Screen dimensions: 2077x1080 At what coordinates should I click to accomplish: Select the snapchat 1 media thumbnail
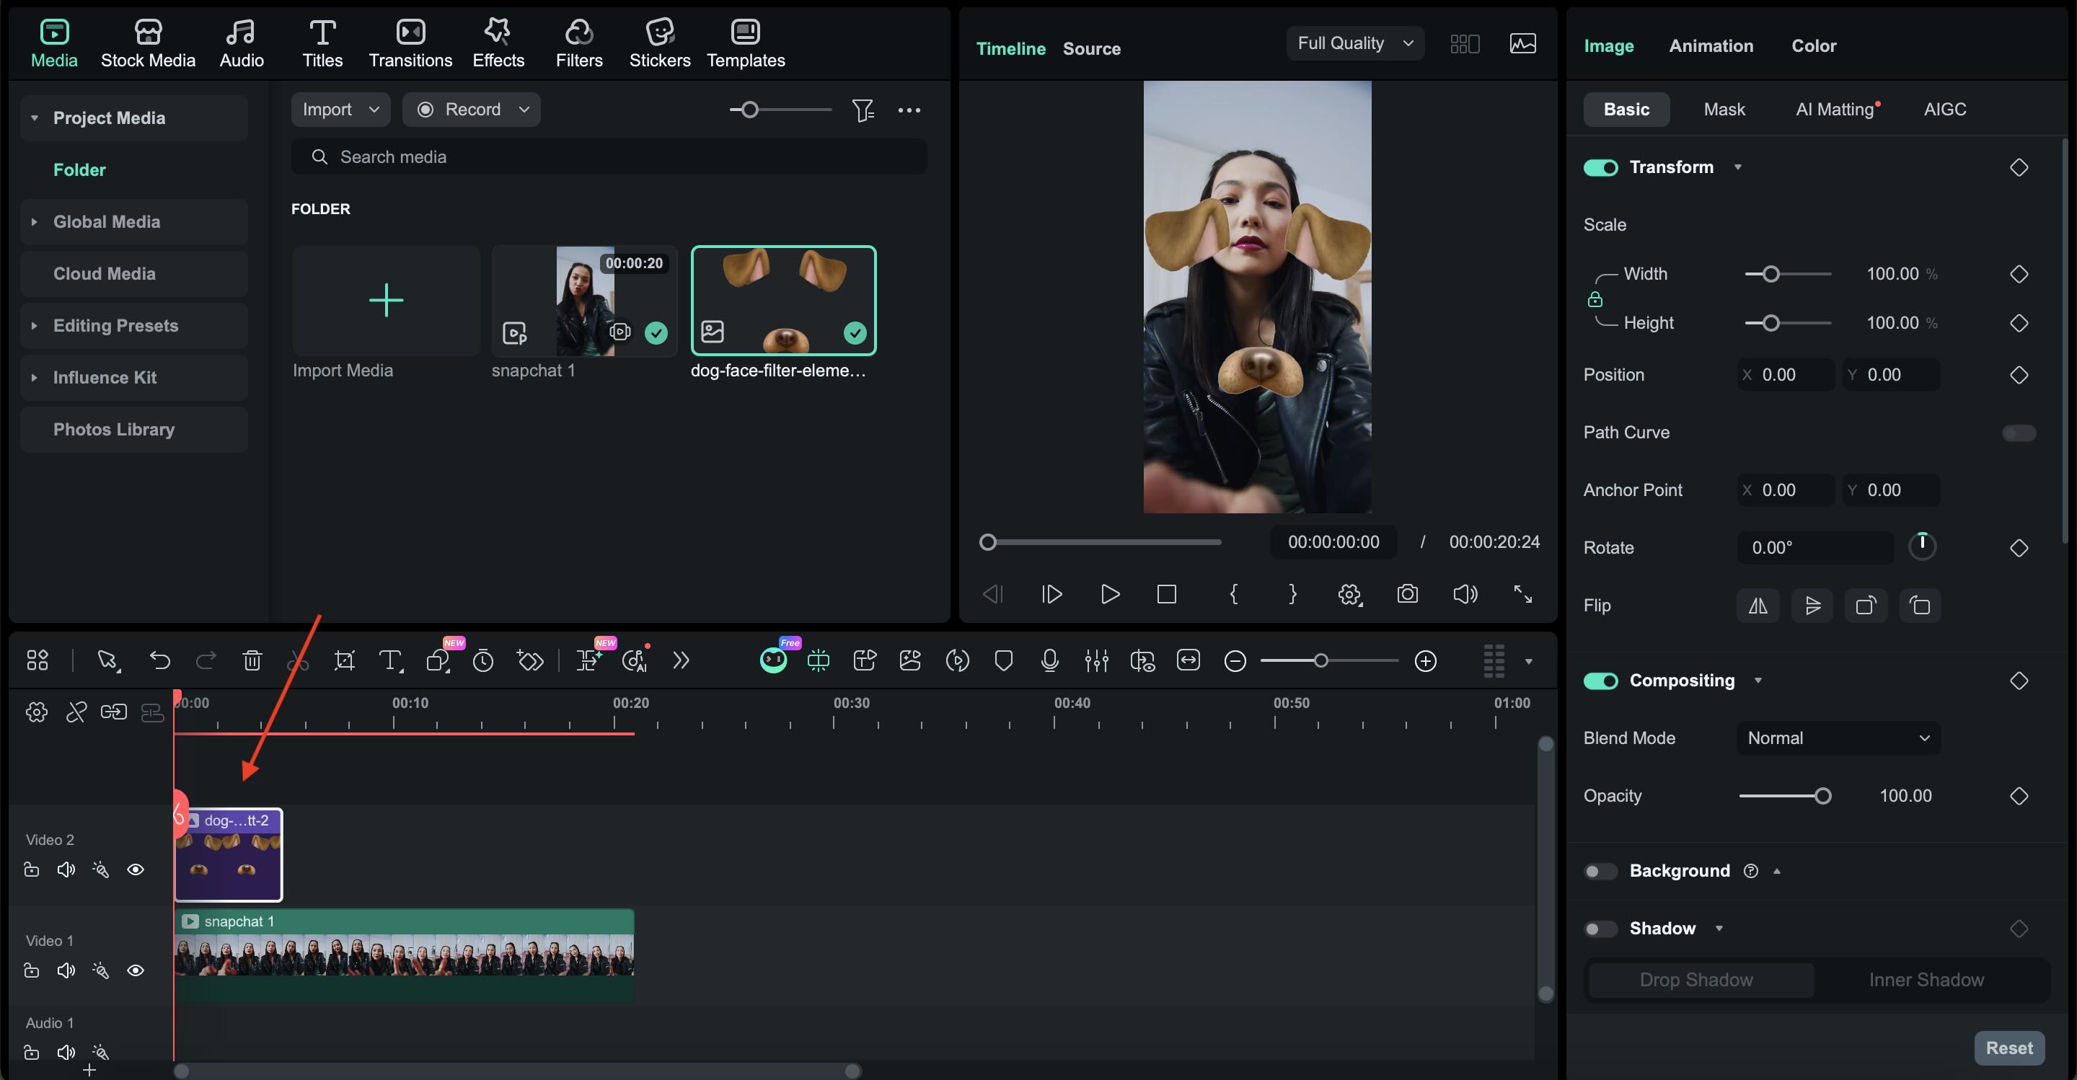point(583,301)
